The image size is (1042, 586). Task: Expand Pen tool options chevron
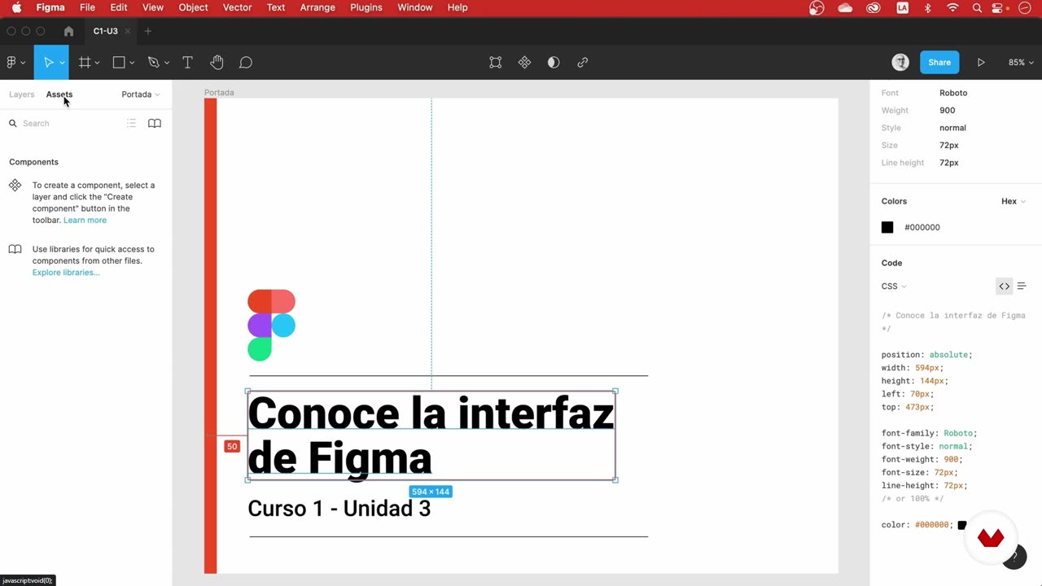[x=167, y=63]
